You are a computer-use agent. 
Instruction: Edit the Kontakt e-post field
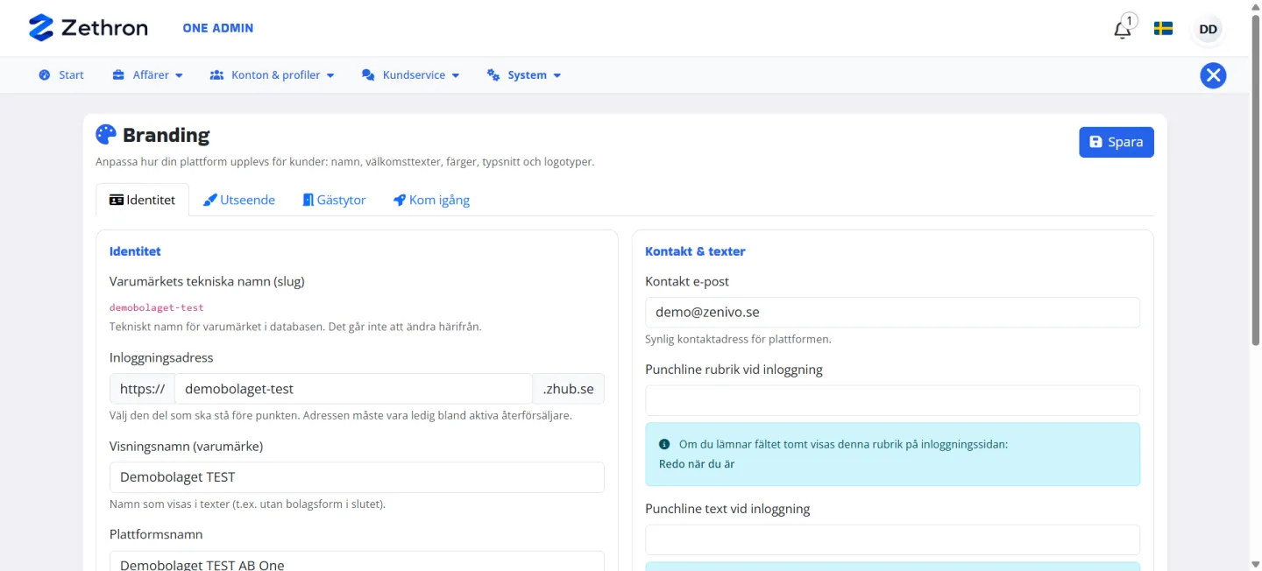(892, 312)
